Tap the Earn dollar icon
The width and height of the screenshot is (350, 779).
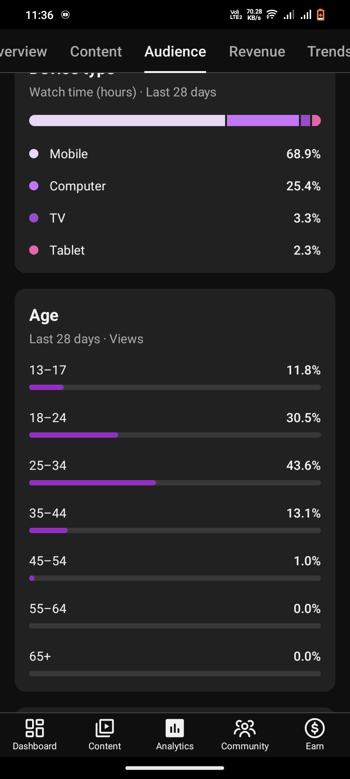tap(315, 728)
